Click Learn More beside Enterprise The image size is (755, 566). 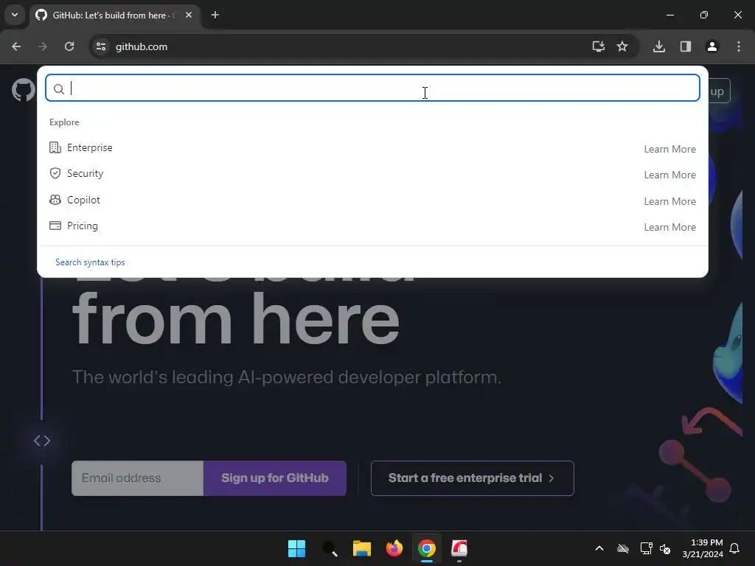(x=669, y=149)
